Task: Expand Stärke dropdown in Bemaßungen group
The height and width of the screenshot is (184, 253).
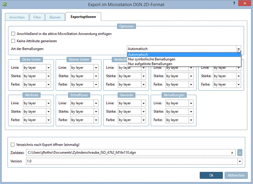Action: 179,112
